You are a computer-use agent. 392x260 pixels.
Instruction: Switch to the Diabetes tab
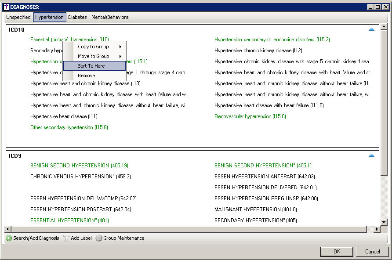pyautogui.click(x=77, y=17)
